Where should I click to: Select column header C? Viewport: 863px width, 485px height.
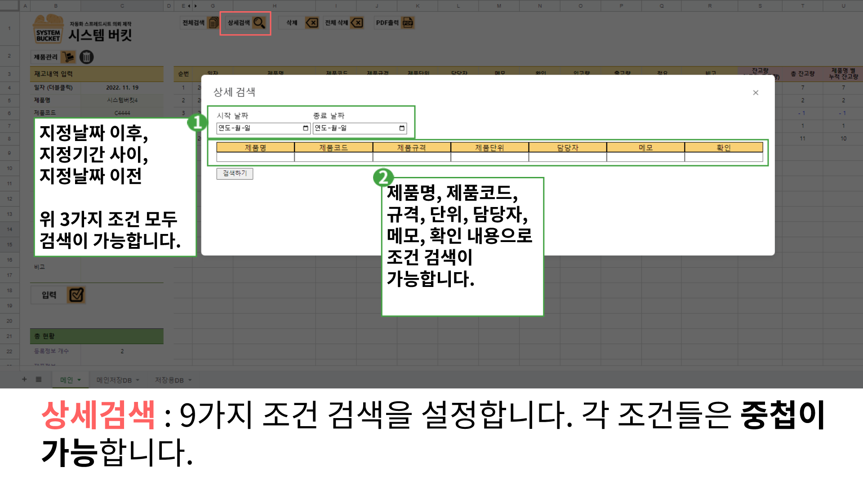pyautogui.click(x=122, y=6)
